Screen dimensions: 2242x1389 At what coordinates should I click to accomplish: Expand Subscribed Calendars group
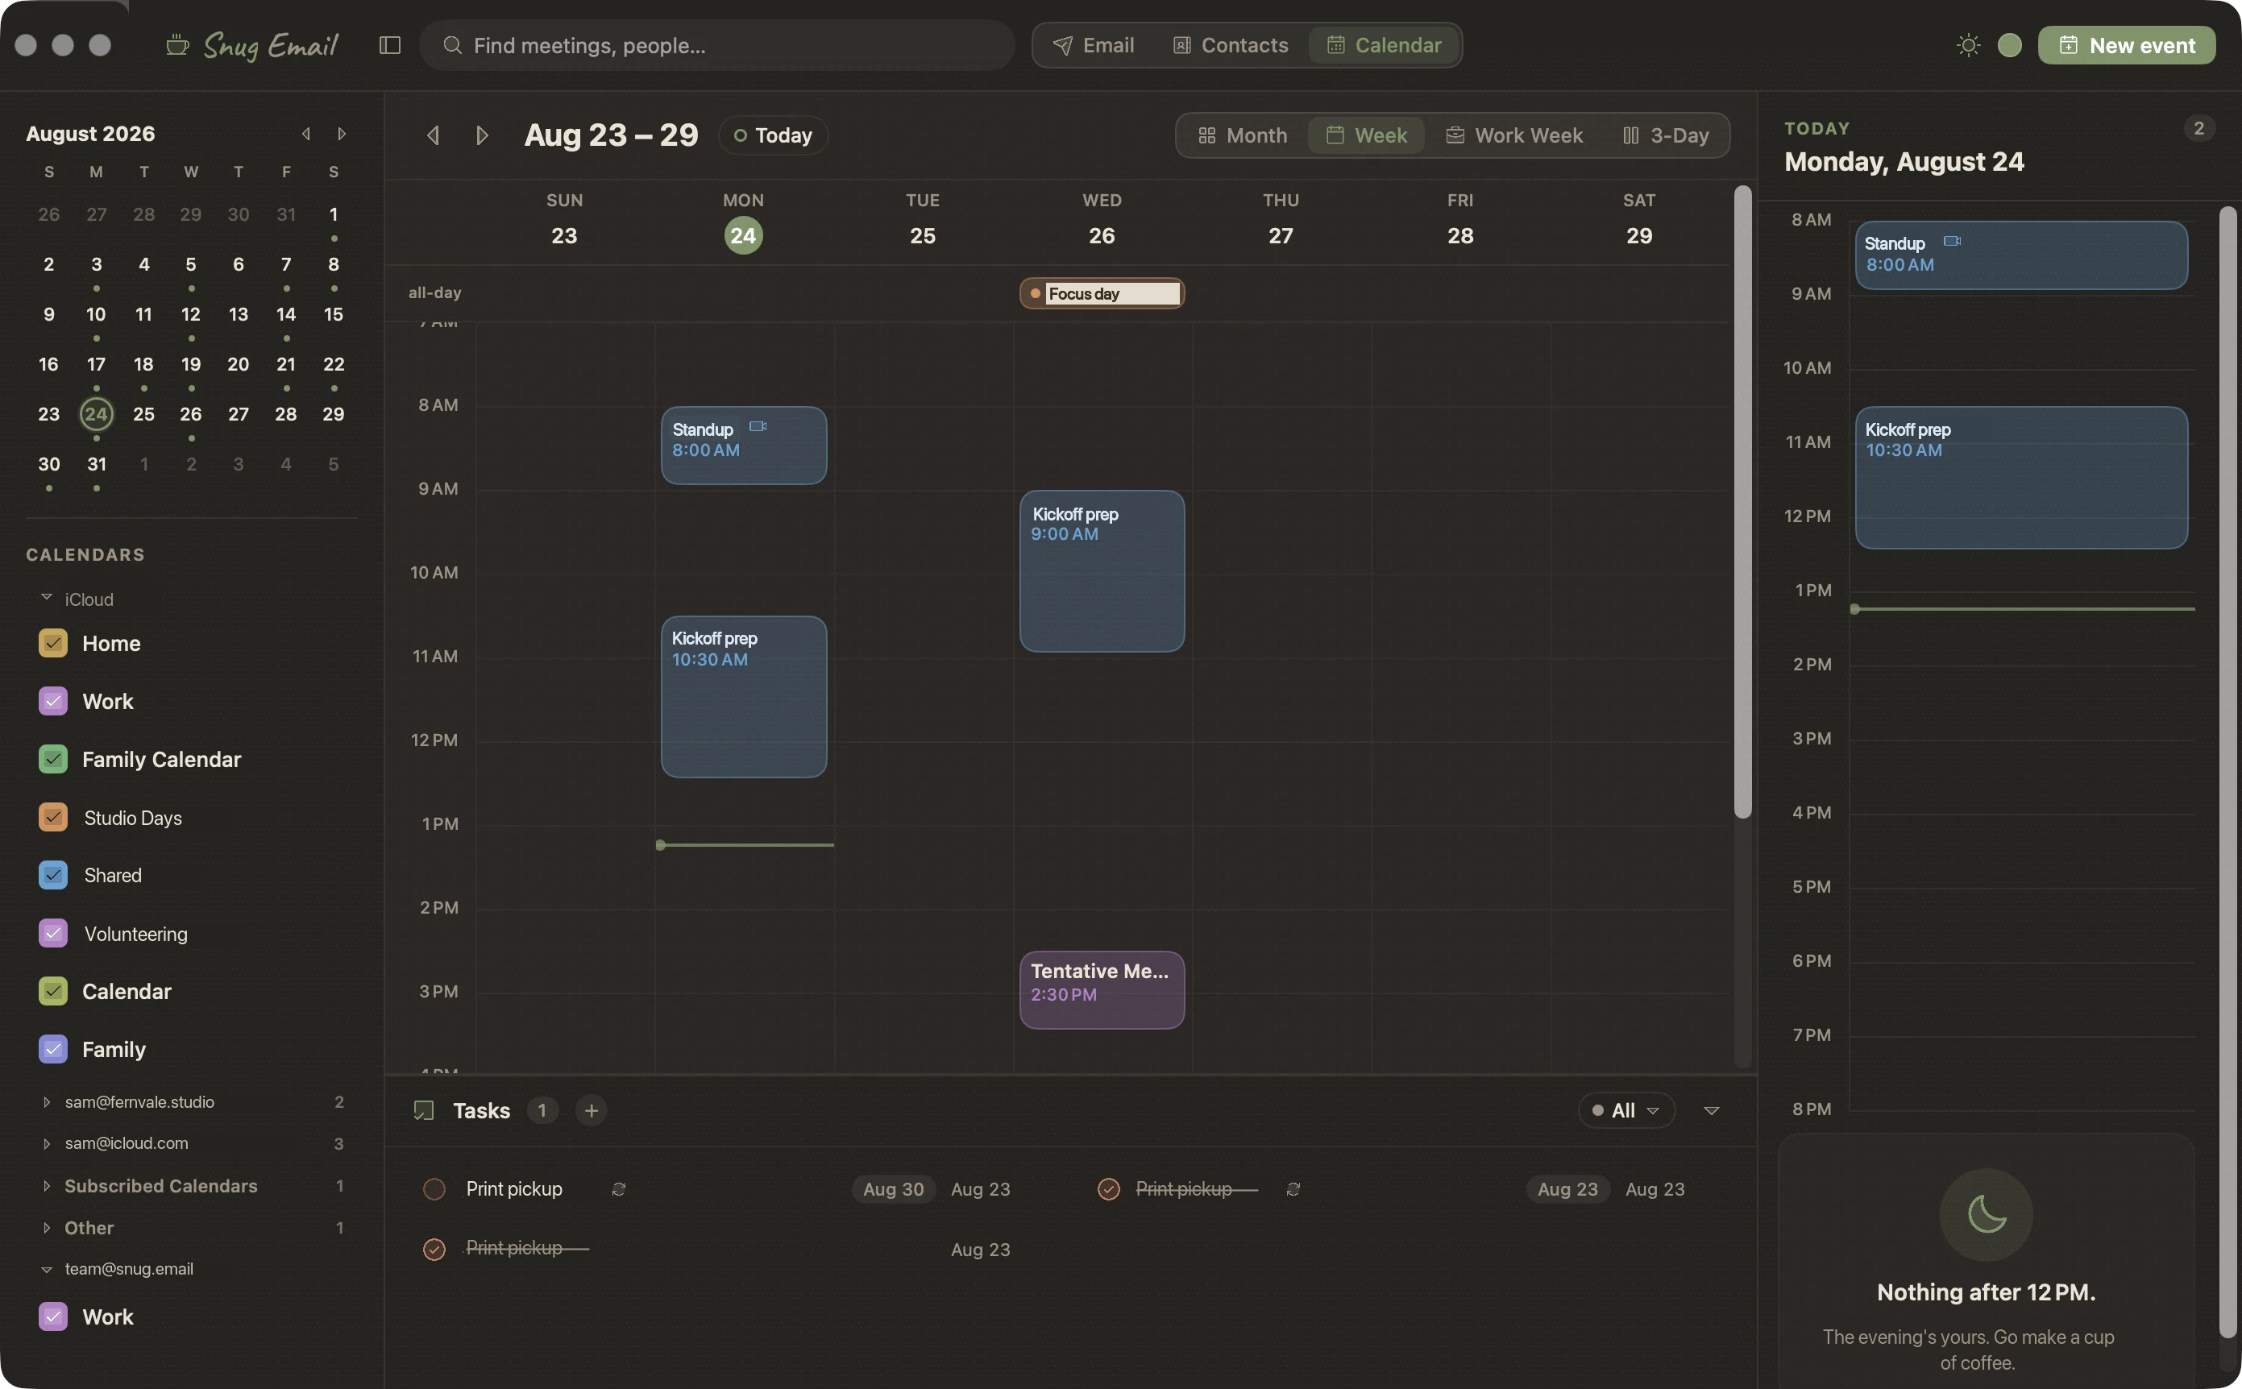46,1186
